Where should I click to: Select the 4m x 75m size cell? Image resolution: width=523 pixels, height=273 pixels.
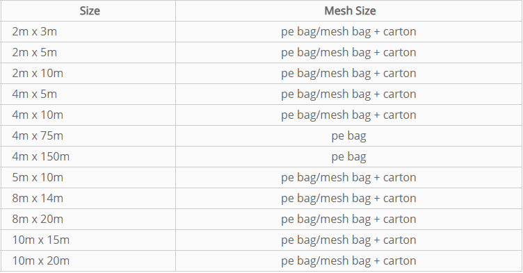88,136
